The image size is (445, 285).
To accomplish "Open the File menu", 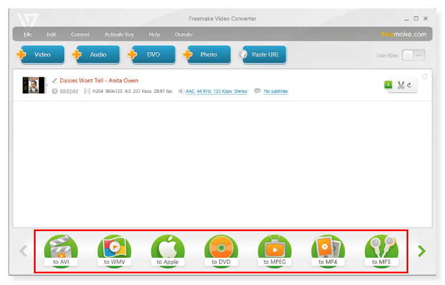I will (28, 34).
